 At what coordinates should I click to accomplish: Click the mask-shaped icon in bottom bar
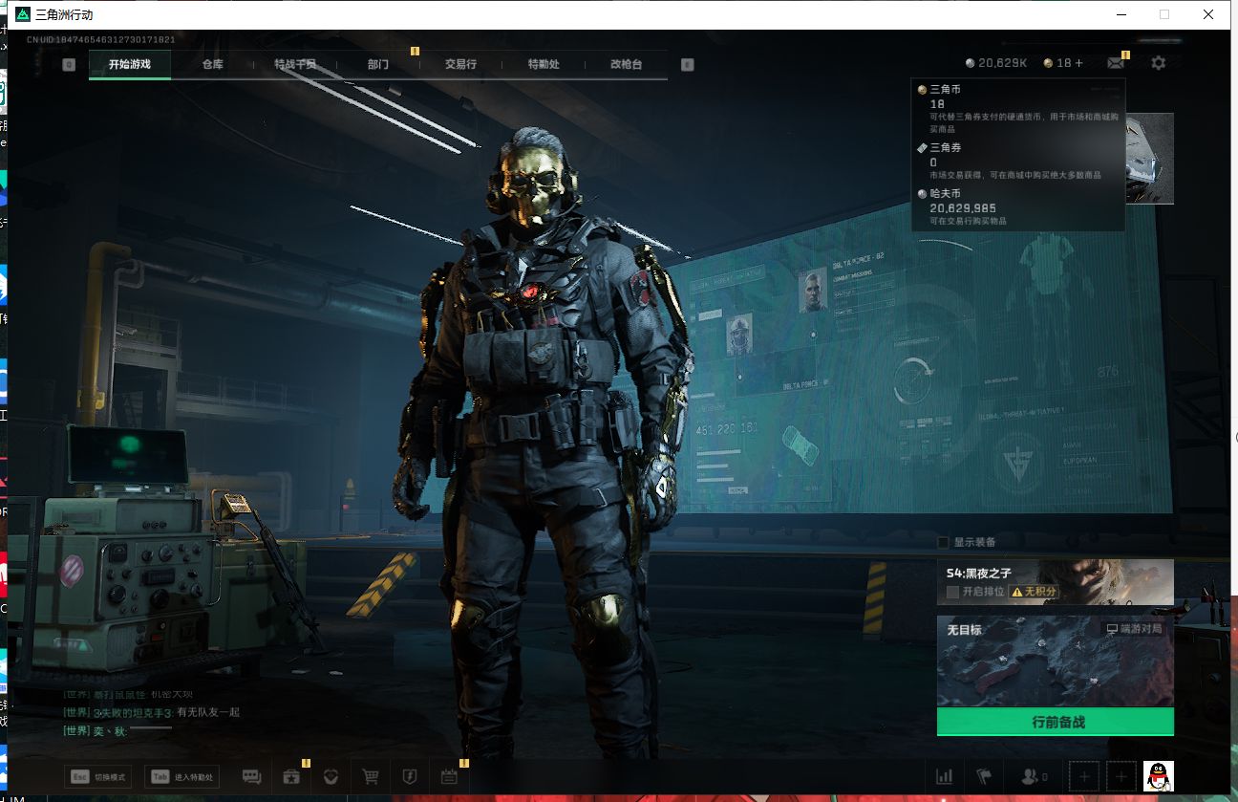click(331, 776)
